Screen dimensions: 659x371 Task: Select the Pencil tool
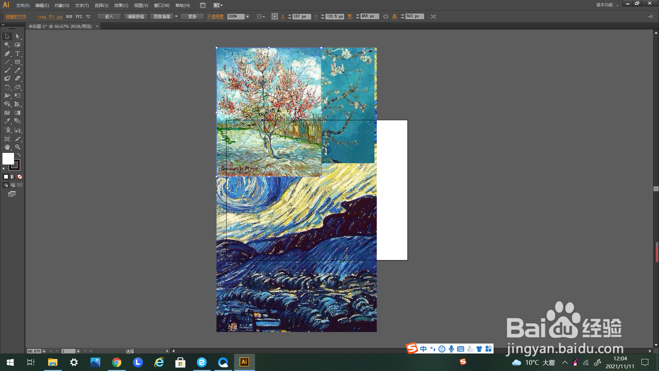point(18,70)
